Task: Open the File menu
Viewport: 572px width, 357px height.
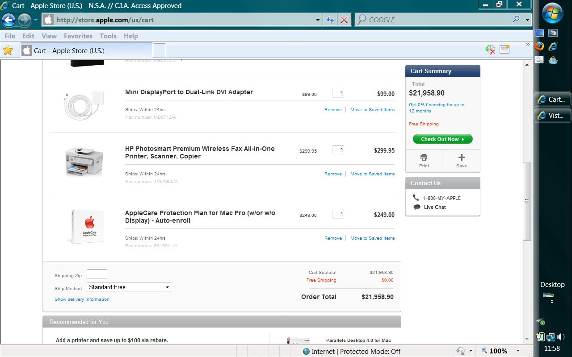Action: coord(9,36)
